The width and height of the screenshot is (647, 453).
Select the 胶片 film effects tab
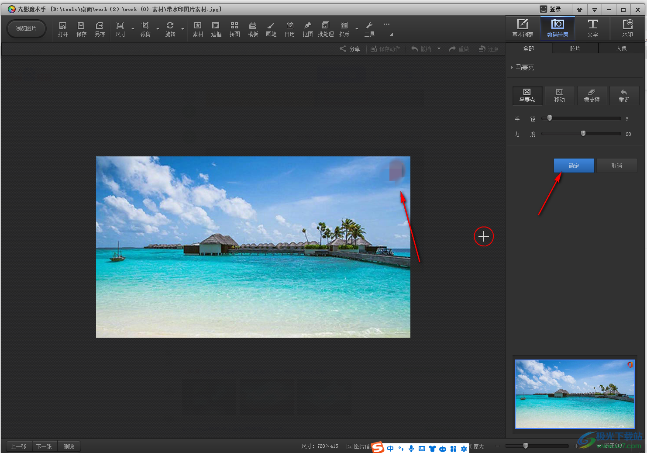(575, 48)
